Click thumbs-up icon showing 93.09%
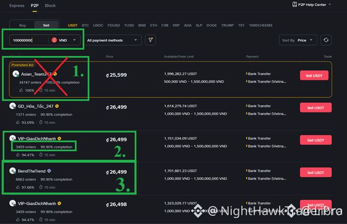 pyautogui.click(x=18, y=122)
